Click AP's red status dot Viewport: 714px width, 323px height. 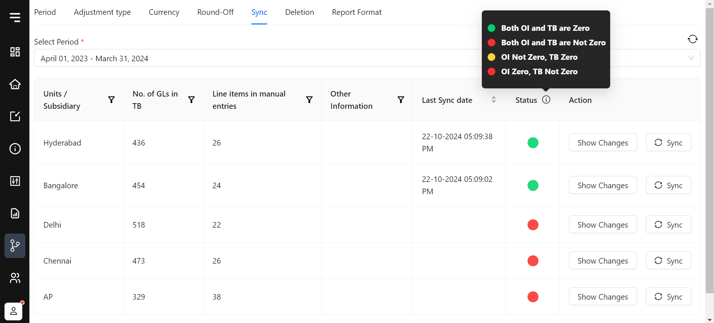(x=533, y=297)
